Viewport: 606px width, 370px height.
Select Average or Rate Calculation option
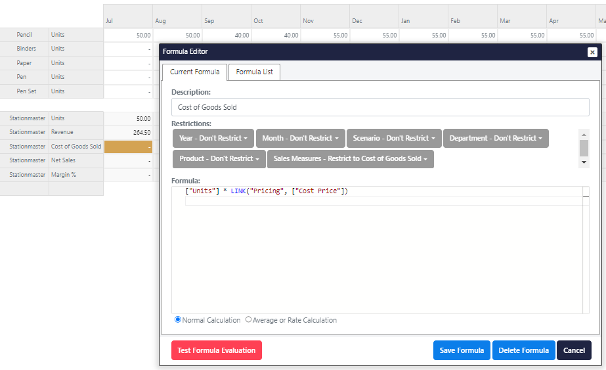click(248, 320)
